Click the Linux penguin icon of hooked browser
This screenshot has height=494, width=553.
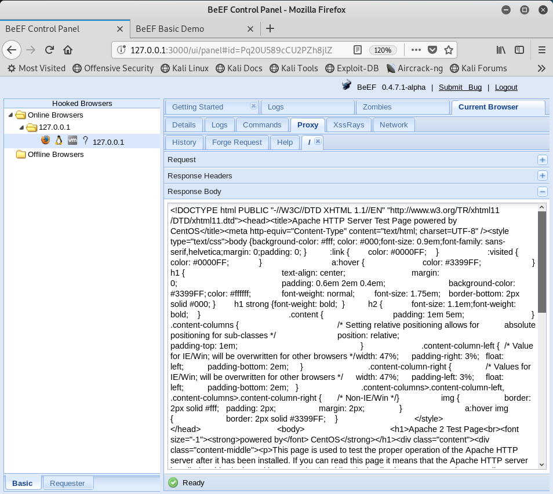[x=59, y=140]
